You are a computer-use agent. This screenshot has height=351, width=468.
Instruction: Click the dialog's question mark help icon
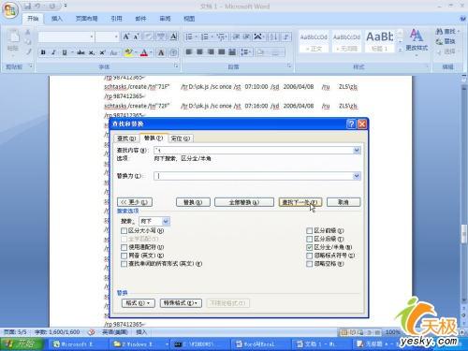pos(351,124)
